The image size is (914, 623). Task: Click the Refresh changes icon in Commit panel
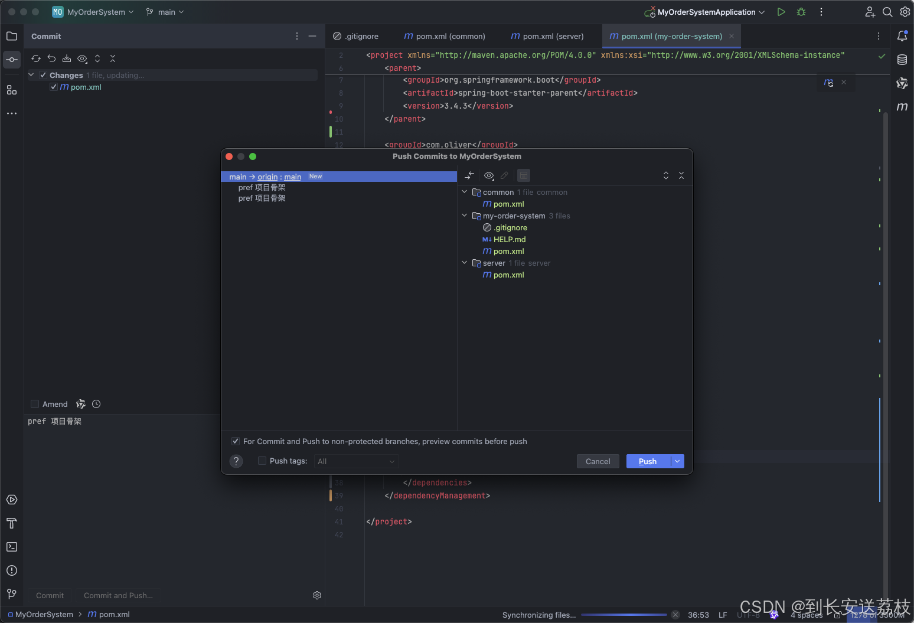coord(36,58)
